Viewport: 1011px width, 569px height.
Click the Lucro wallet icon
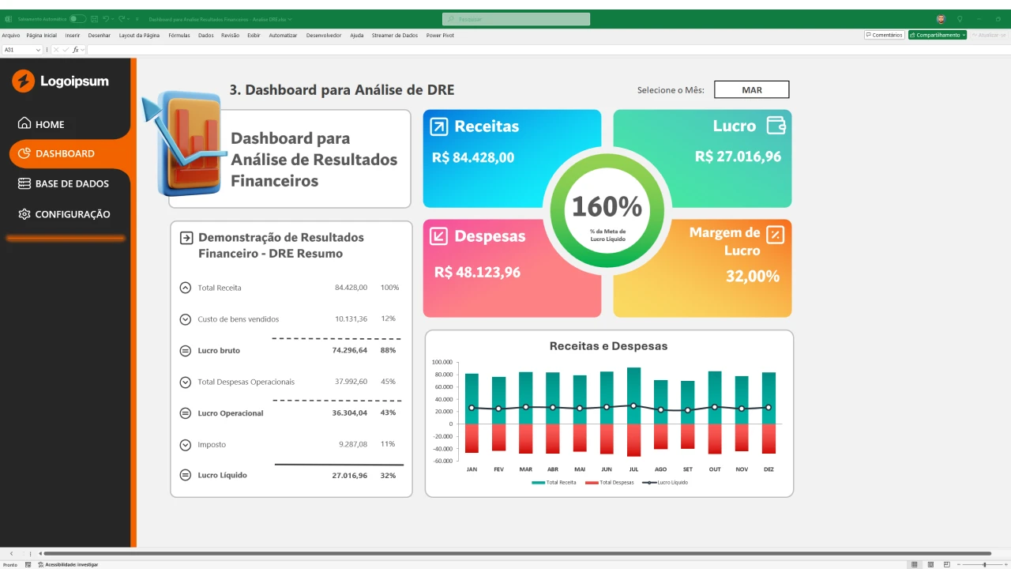[776, 126]
